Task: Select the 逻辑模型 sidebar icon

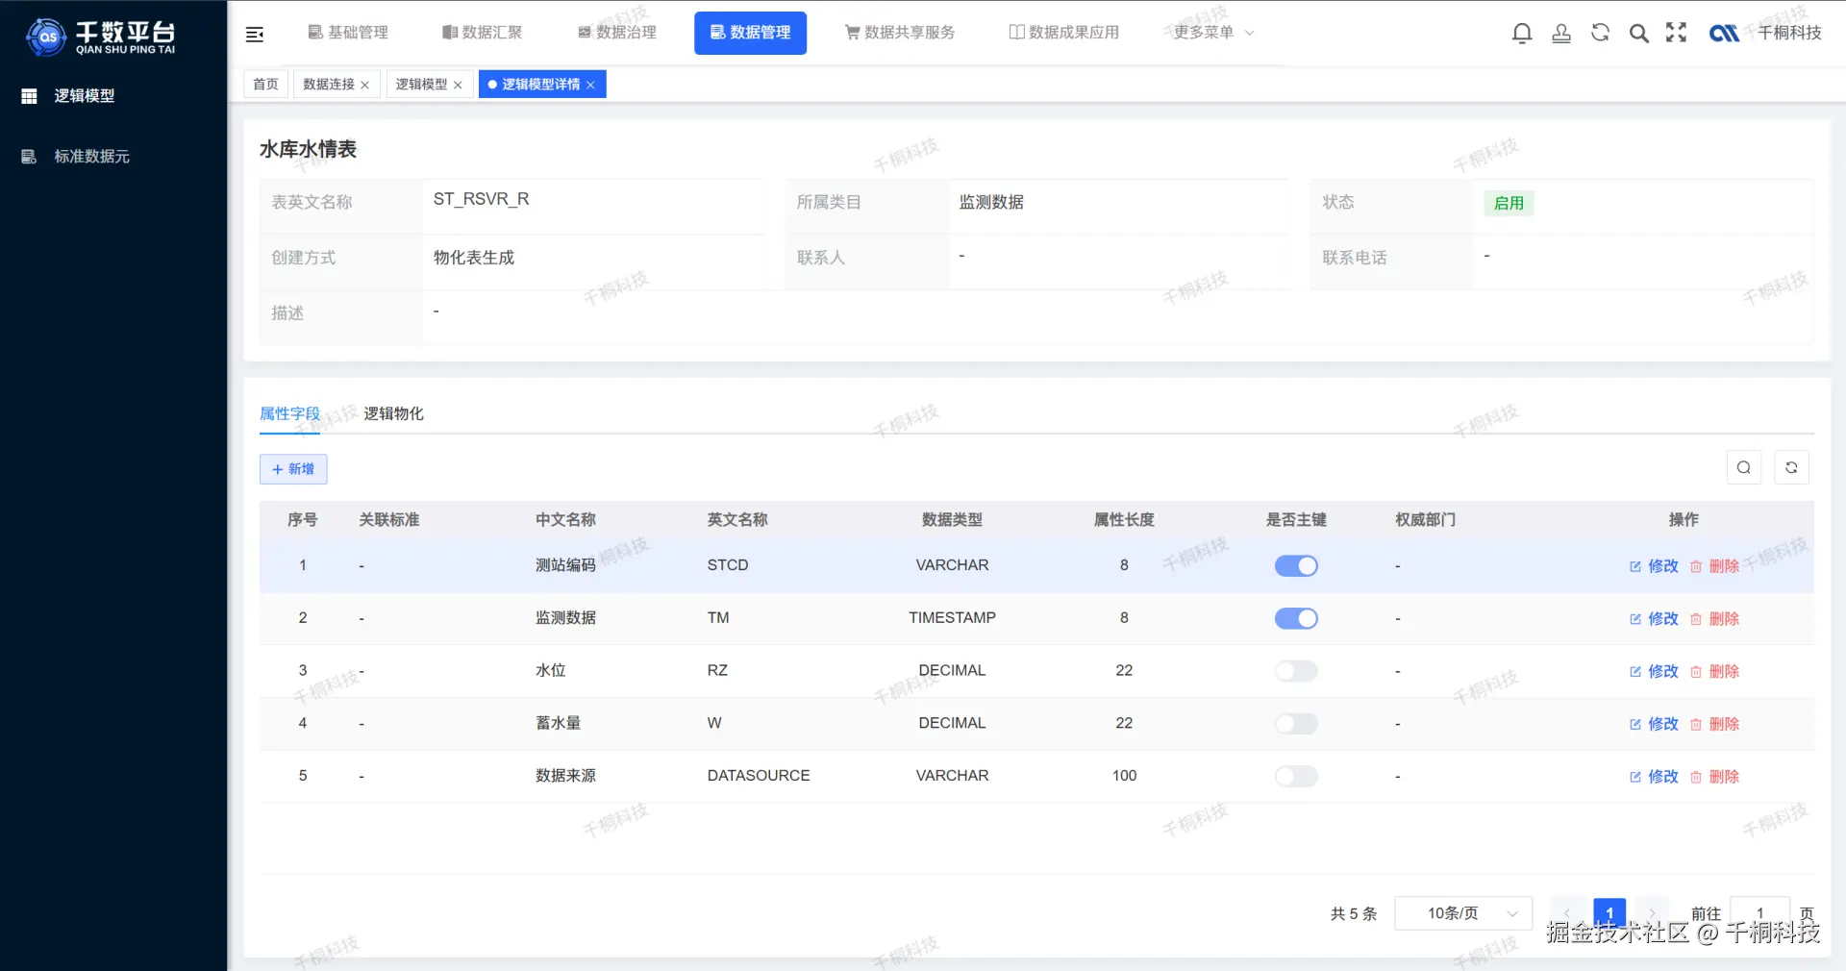Action: (28, 95)
